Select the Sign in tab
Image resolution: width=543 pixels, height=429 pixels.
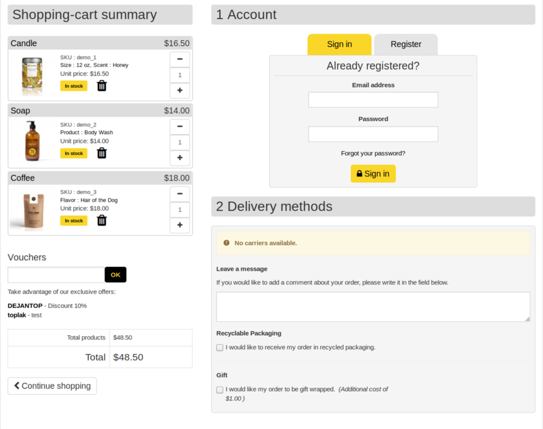click(x=339, y=44)
